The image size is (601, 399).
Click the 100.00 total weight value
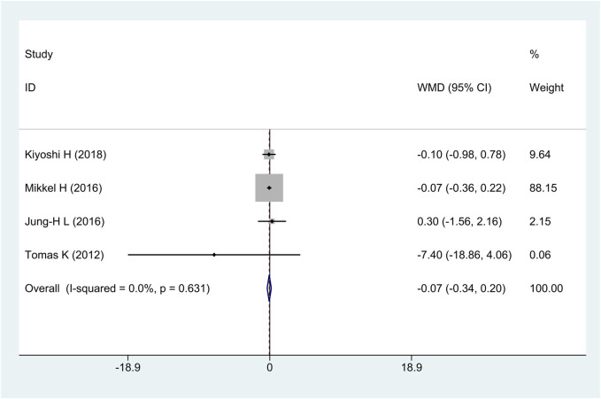(x=546, y=288)
